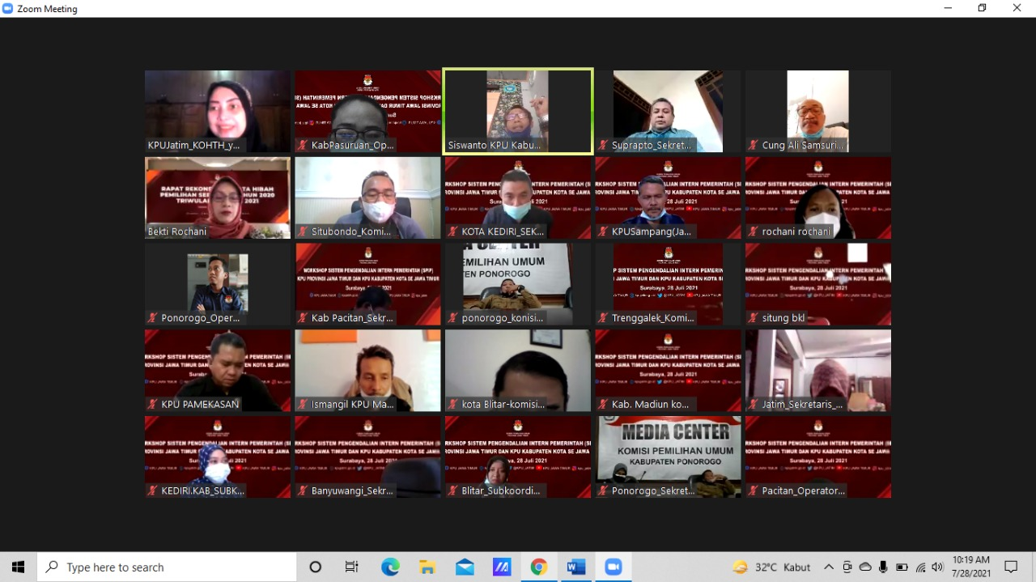Launch Google Chrome from the taskbar
Viewport: 1036px width, 582px height.
[x=539, y=567]
